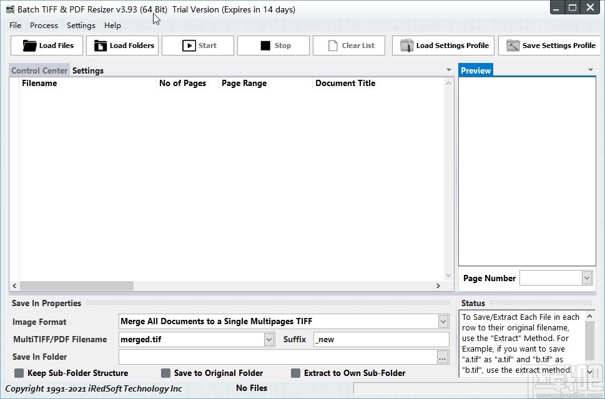Open the Process menu
Screen dimensions: 605x399
pyautogui.click(x=44, y=26)
